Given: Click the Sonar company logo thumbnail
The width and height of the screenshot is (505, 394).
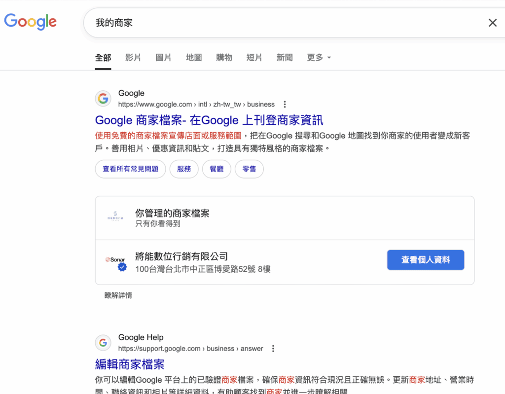Looking at the screenshot, I should [115, 260].
